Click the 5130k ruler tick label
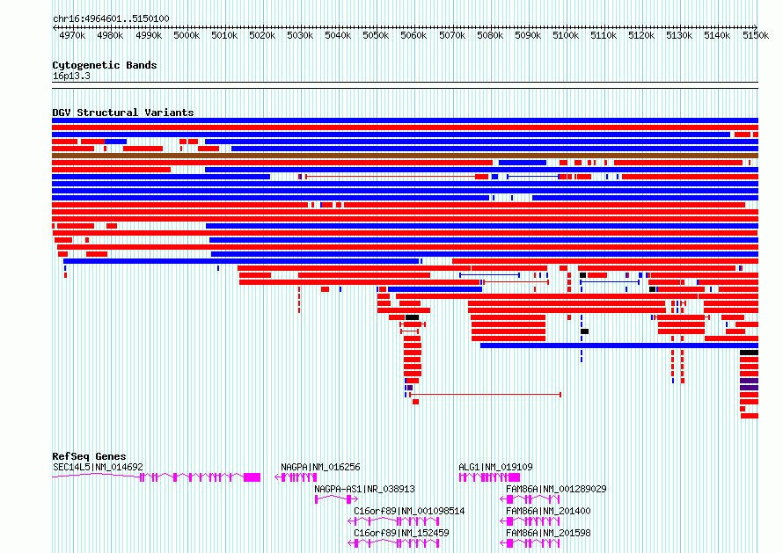783x553 pixels. 679,35
